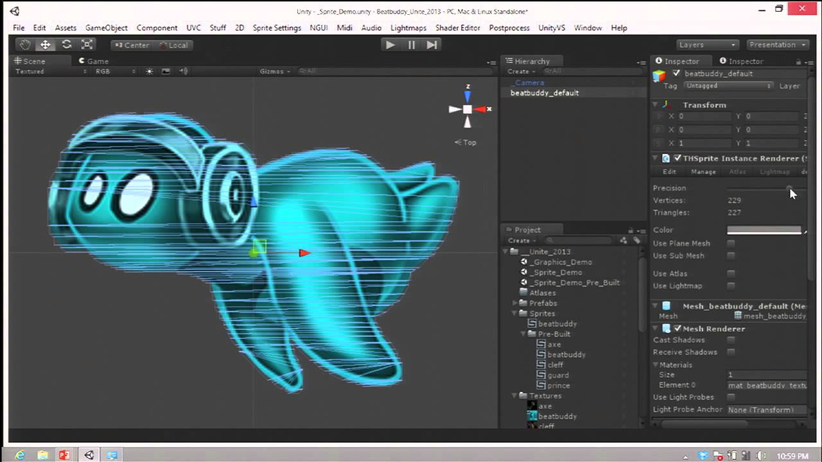Select the Hand tool
Screen dimensions: 822x462
coord(24,45)
